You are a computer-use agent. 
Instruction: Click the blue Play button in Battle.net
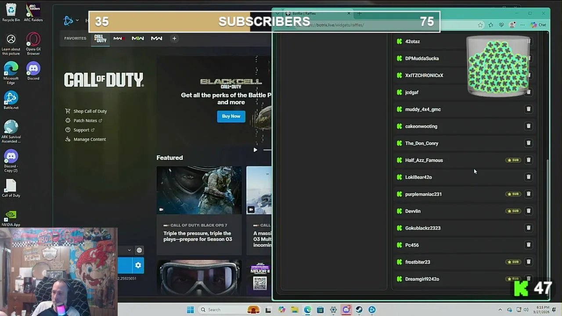tap(125, 265)
